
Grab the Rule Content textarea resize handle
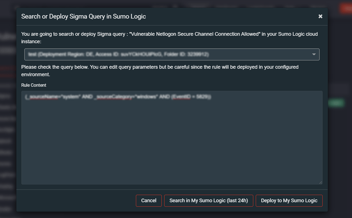[x=320, y=182]
